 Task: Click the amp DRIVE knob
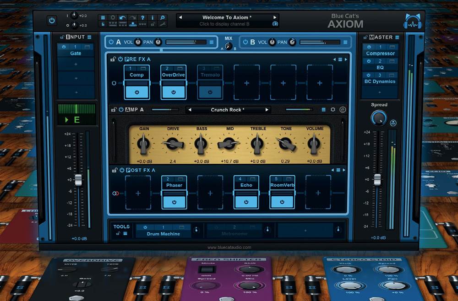coord(173,144)
